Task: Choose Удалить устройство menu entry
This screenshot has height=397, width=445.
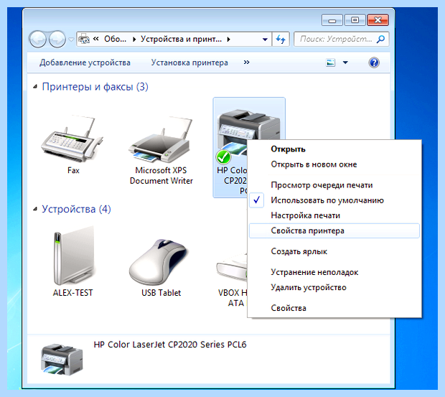Action: [x=334, y=287]
